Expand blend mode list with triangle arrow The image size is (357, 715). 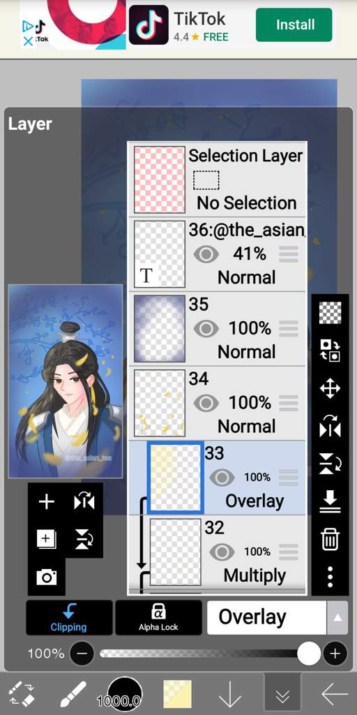(337, 617)
